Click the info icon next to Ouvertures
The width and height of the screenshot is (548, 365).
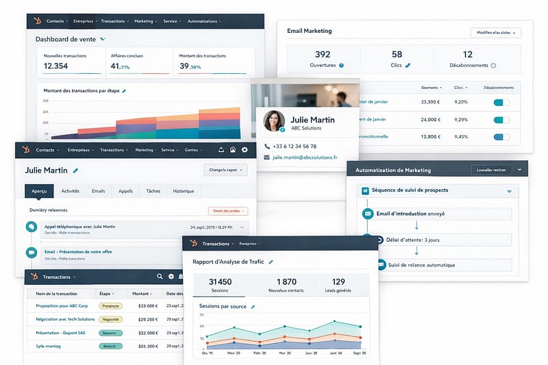(x=341, y=66)
